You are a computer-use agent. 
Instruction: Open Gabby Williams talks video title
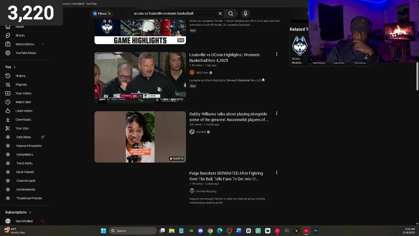228,117
